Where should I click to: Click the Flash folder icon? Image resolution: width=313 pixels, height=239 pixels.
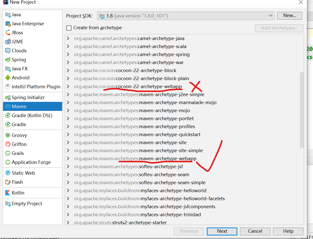(8, 182)
